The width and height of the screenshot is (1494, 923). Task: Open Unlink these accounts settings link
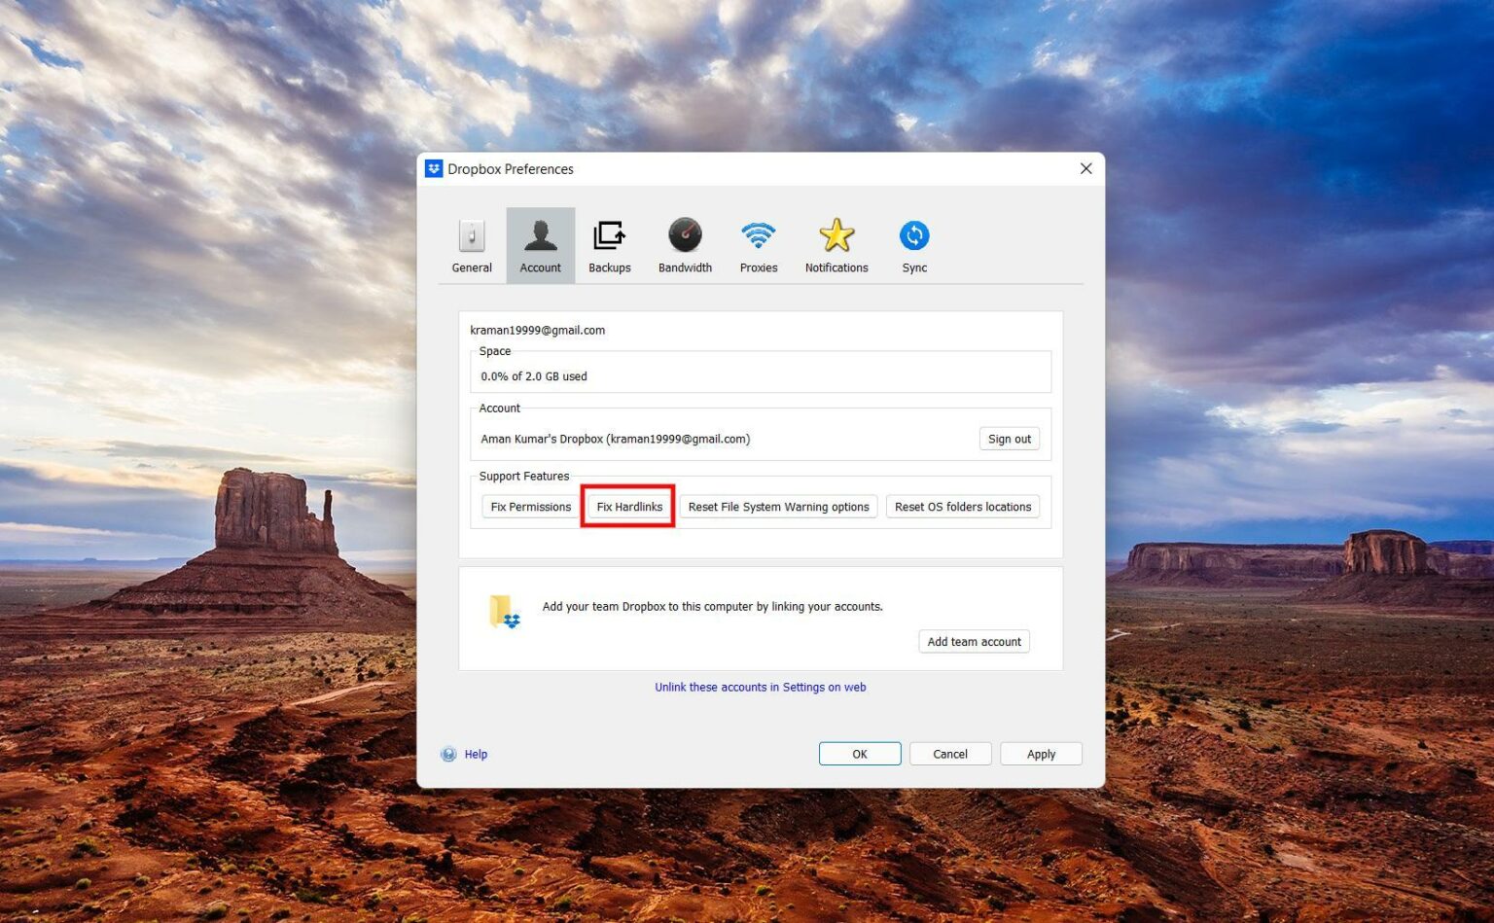click(760, 687)
